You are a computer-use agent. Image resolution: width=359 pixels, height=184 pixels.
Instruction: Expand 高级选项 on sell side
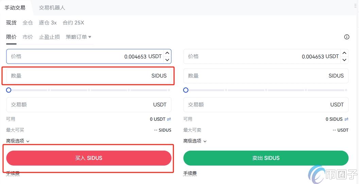(195, 141)
